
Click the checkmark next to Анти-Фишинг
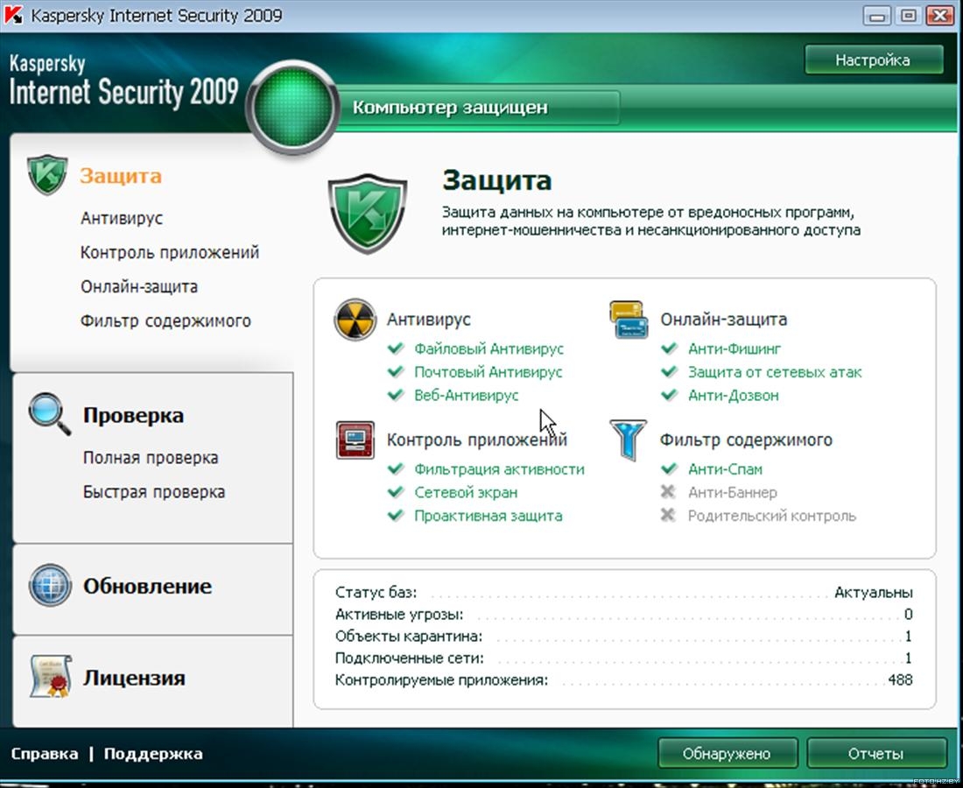(x=669, y=348)
